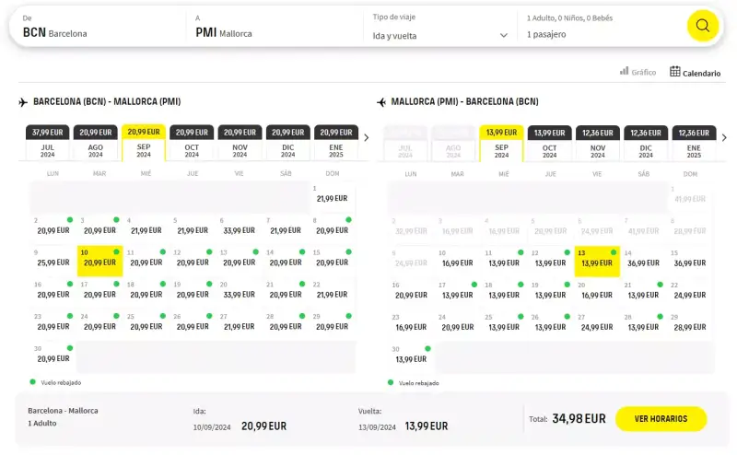This screenshot has width=737, height=455.
Task: Click the return flight airplane icon
Action: [381, 102]
